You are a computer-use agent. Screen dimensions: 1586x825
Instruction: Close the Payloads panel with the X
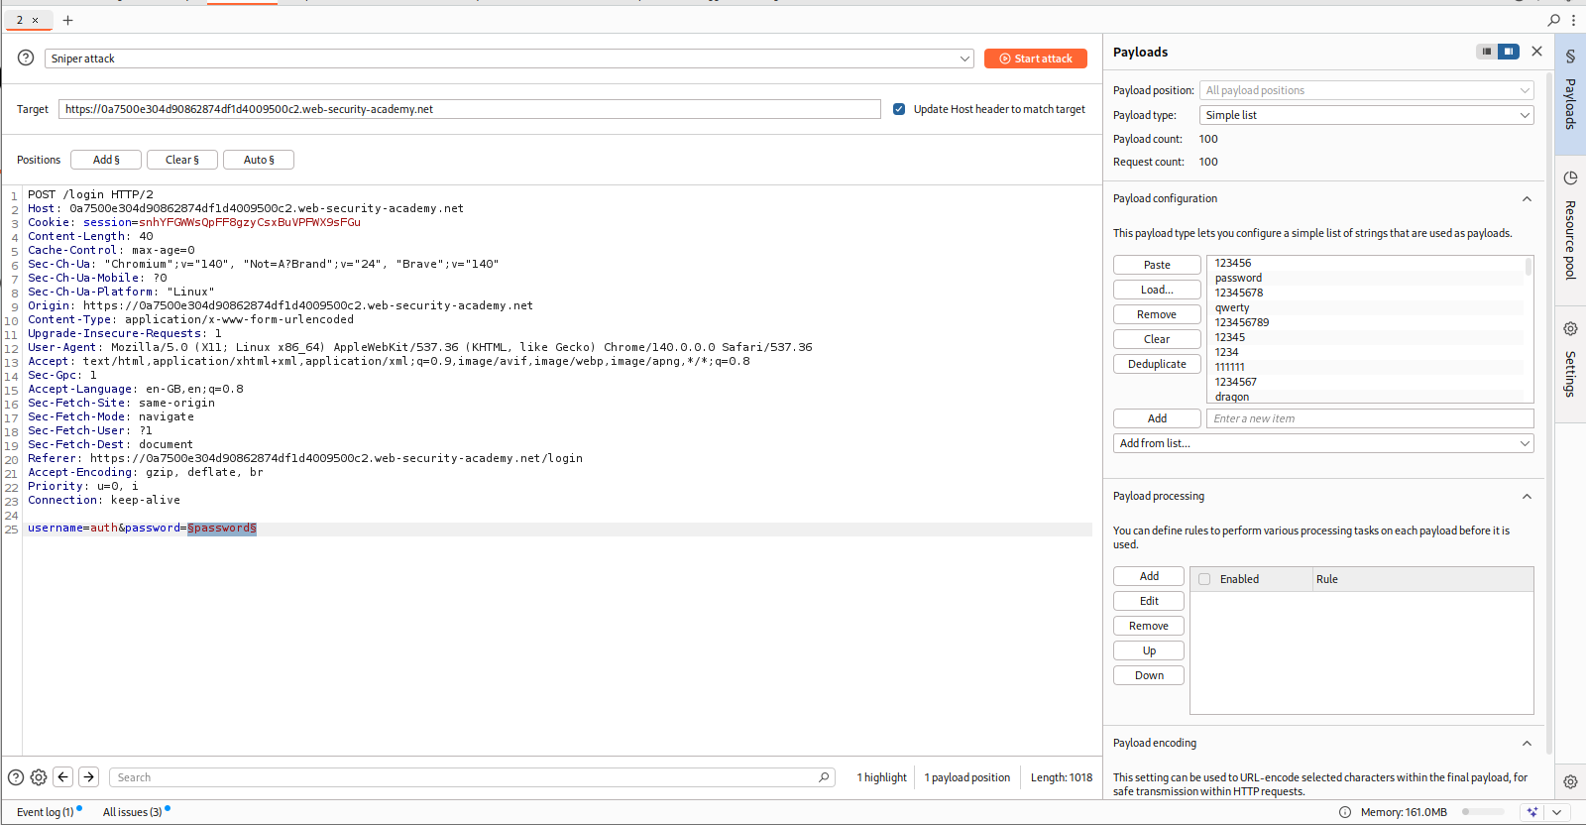(x=1536, y=52)
